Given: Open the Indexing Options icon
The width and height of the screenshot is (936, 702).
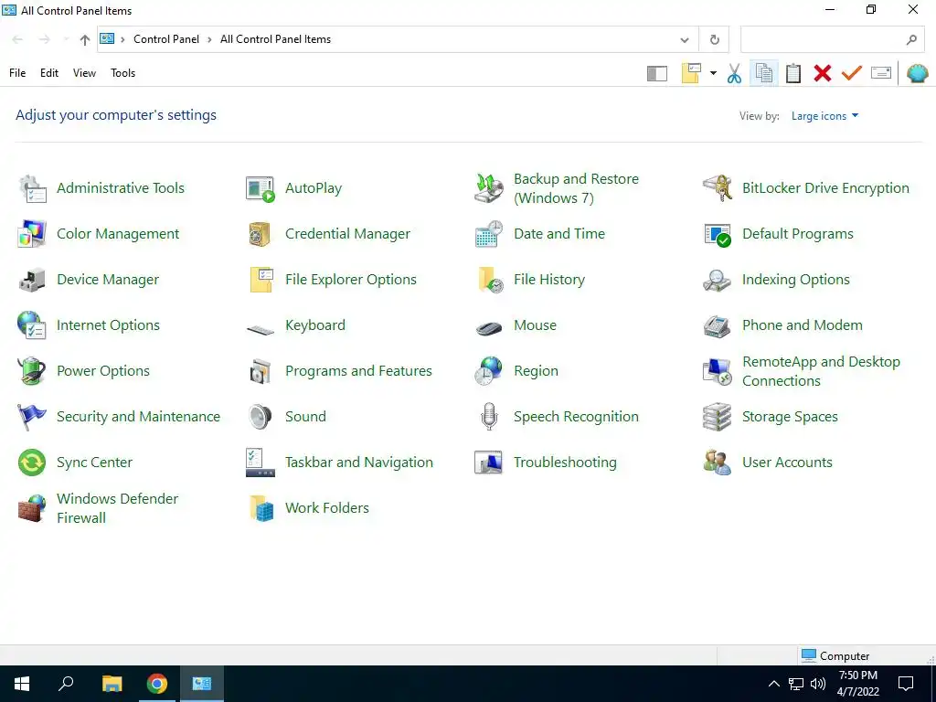Looking at the screenshot, I should tap(717, 280).
